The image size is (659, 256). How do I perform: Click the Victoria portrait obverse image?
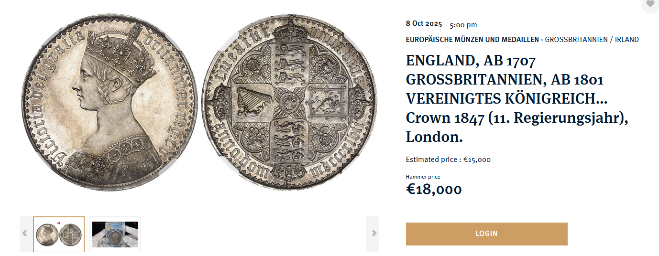[109, 103]
